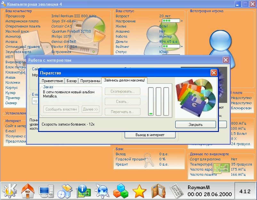The height and width of the screenshot is (200, 257).
Task: Click the date 00:00 28.06.2000
Action: tap(210, 194)
